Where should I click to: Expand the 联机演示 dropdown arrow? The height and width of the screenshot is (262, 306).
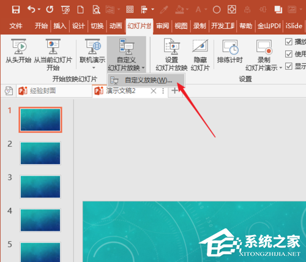[x=94, y=67]
